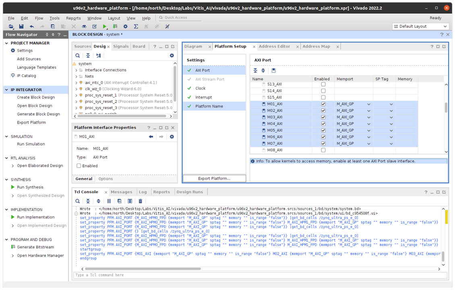
Task: Click the search icon in the Tcl Console
Action: 77,201
